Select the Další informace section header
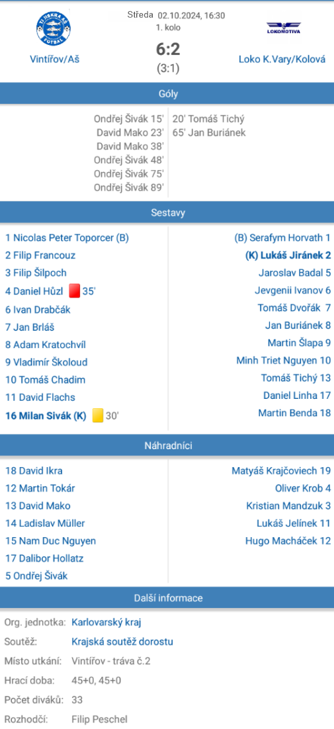This screenshot has height=729, width=334. [167, 598]
